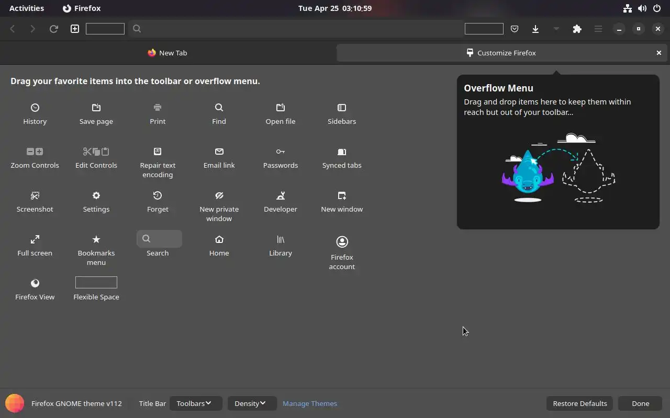Click the back arrow button
670x418 pixels.
tap(13, 29)
